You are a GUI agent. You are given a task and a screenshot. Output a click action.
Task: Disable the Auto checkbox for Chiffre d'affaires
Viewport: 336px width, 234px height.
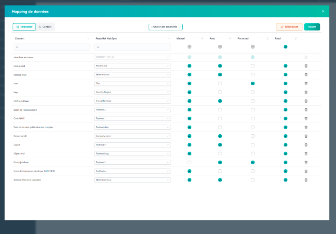point(220,101)
